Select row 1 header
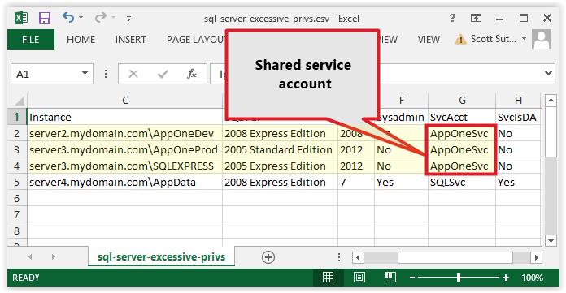566x293 pixels. [x=17, y=117]
